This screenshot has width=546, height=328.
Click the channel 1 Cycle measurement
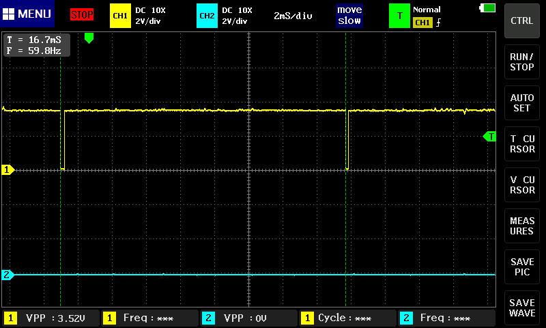[347, 318]
